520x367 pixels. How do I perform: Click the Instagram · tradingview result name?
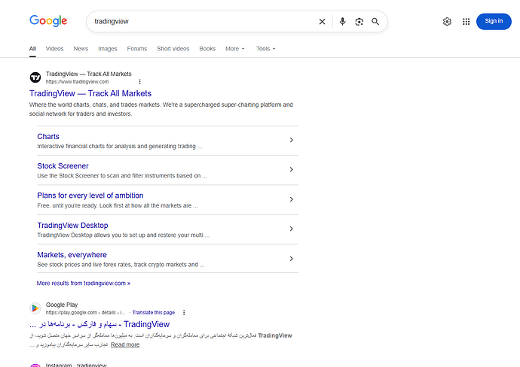pyautogui.click(x=76, y=365)
